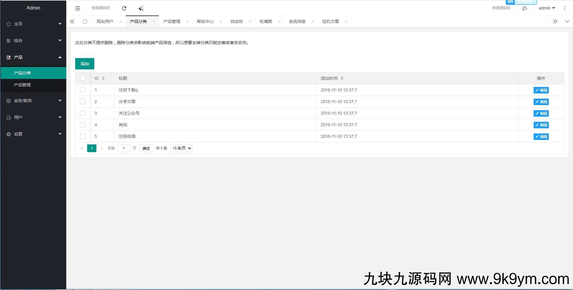Check the checkbox next to 注册自提
This screenshot has width=573, height=290.
[83, 136]
